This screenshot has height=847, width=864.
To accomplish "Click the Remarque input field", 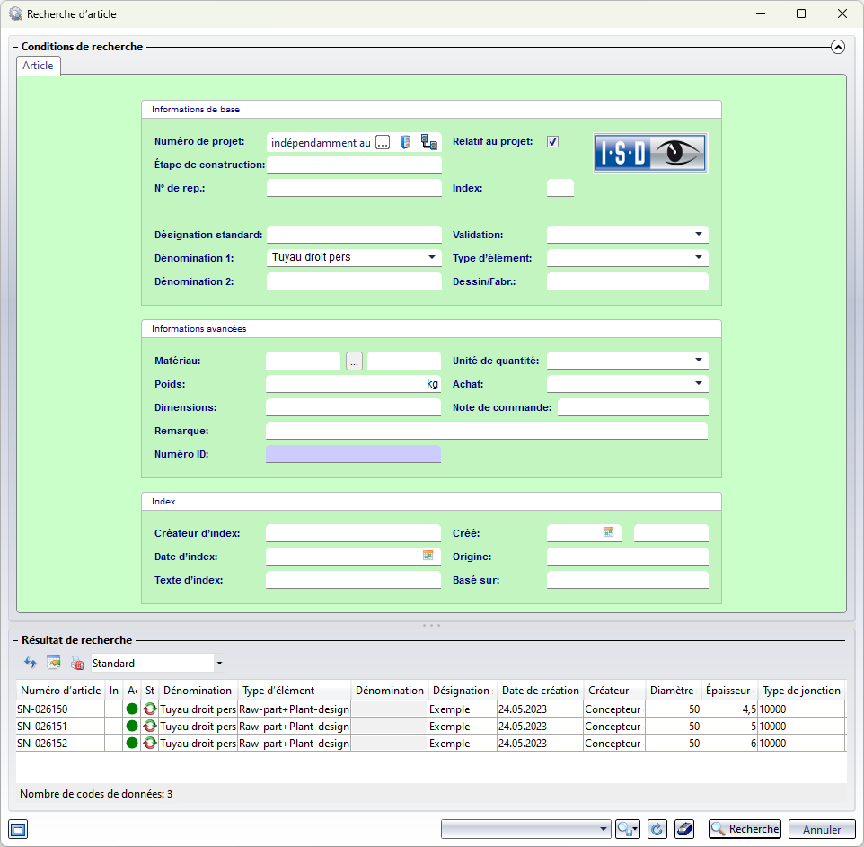I will click(486, 431).
